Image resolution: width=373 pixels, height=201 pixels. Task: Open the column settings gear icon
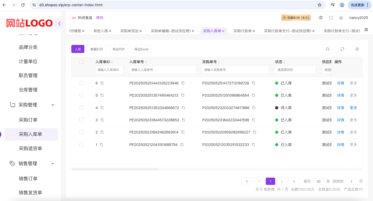point(357,49)
